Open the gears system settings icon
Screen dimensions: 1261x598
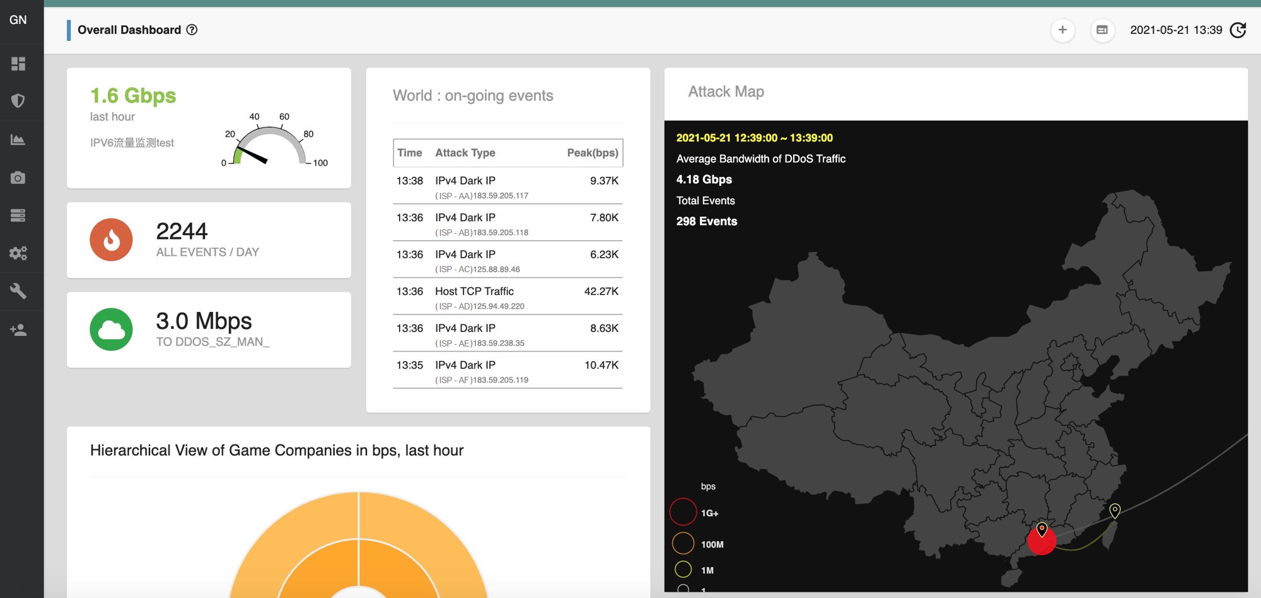click(18, 253)
